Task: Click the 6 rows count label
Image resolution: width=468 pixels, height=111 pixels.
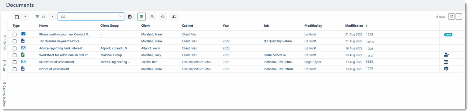Action: [441, 17]
